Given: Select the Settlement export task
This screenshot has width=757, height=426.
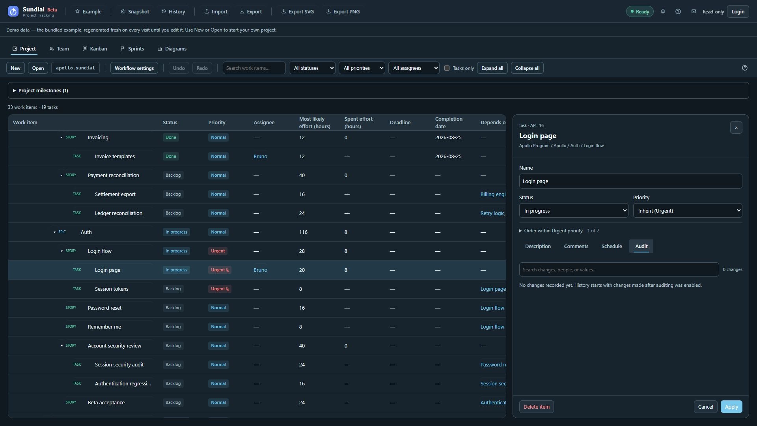Looking at the screenshot, I should tap(257, 194).
